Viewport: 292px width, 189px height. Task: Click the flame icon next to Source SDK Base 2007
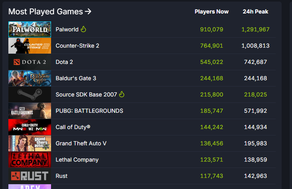click(122, 94)
